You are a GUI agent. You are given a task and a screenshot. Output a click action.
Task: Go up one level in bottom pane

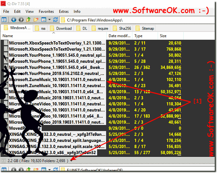pyautogui.click(x=29, y=170)
